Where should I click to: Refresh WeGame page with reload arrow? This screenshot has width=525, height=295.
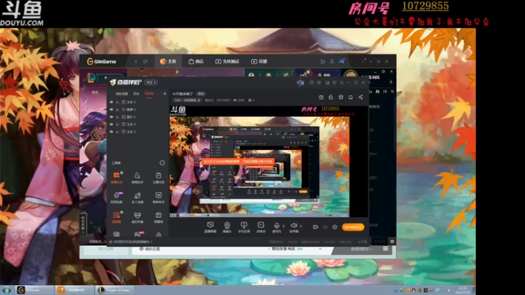coord(145,62)
